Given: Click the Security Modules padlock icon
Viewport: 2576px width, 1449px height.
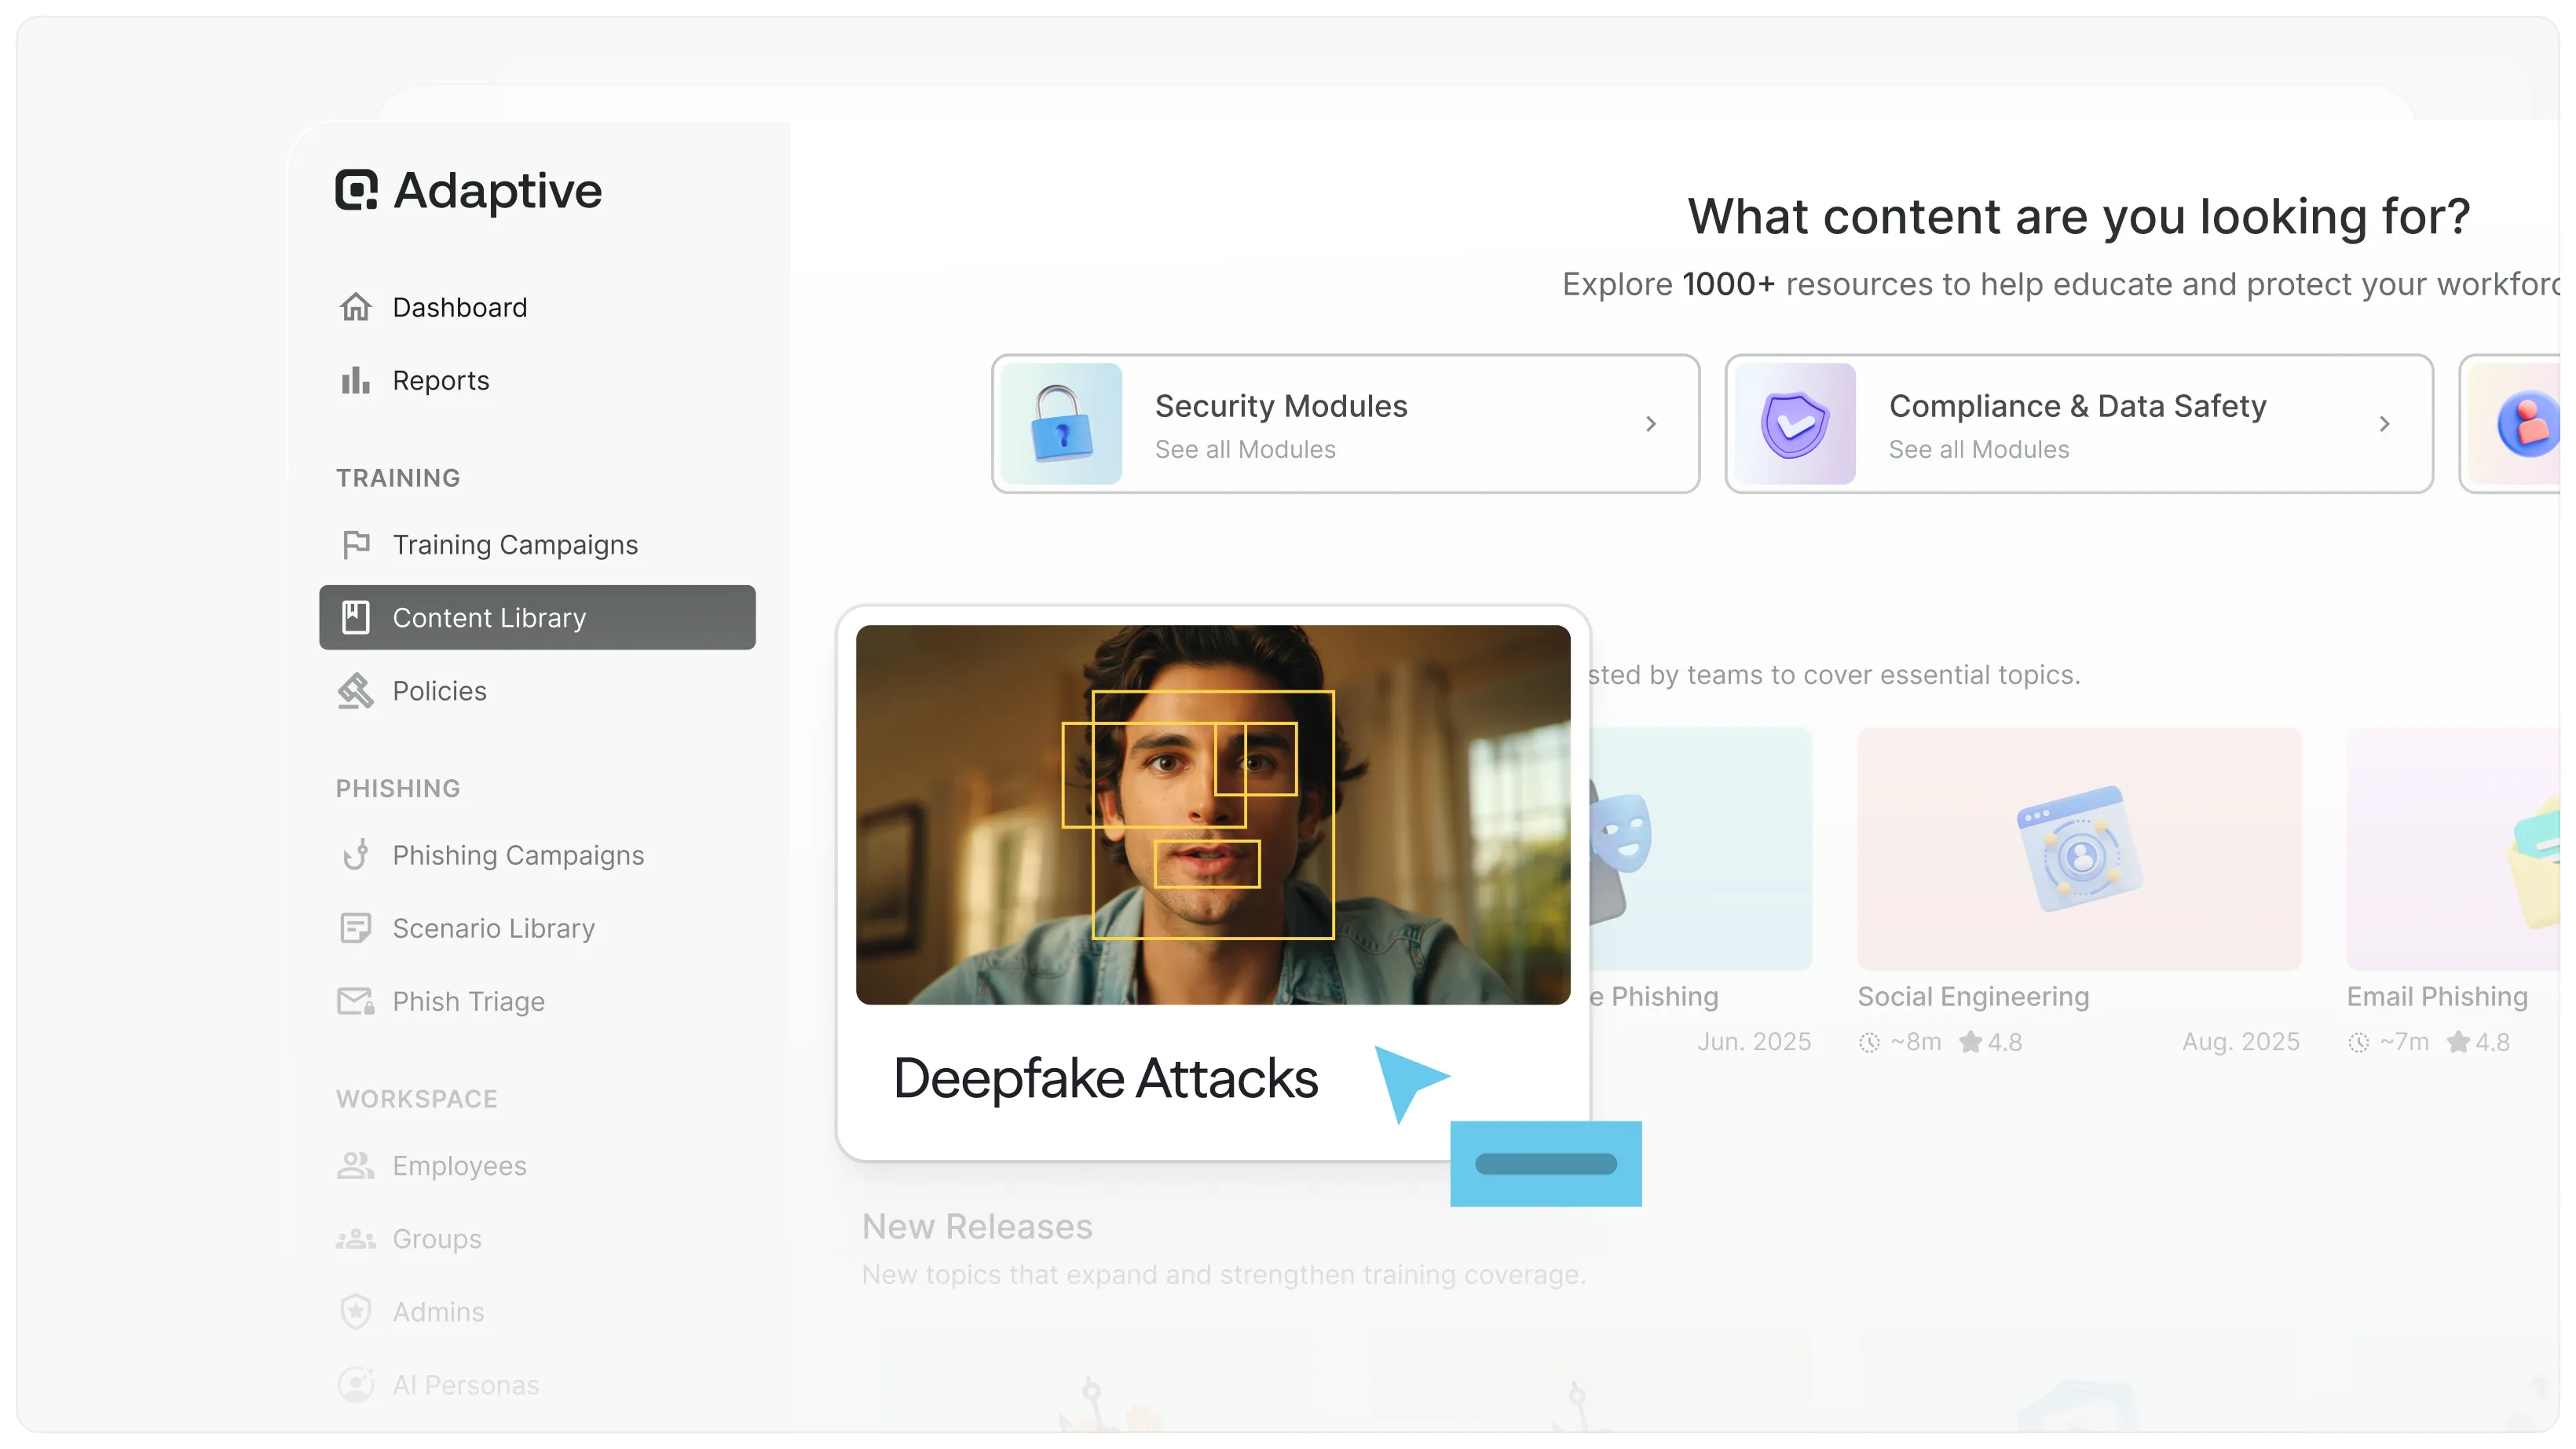Looking at the screenshot, I should [x=1061, y=424].
